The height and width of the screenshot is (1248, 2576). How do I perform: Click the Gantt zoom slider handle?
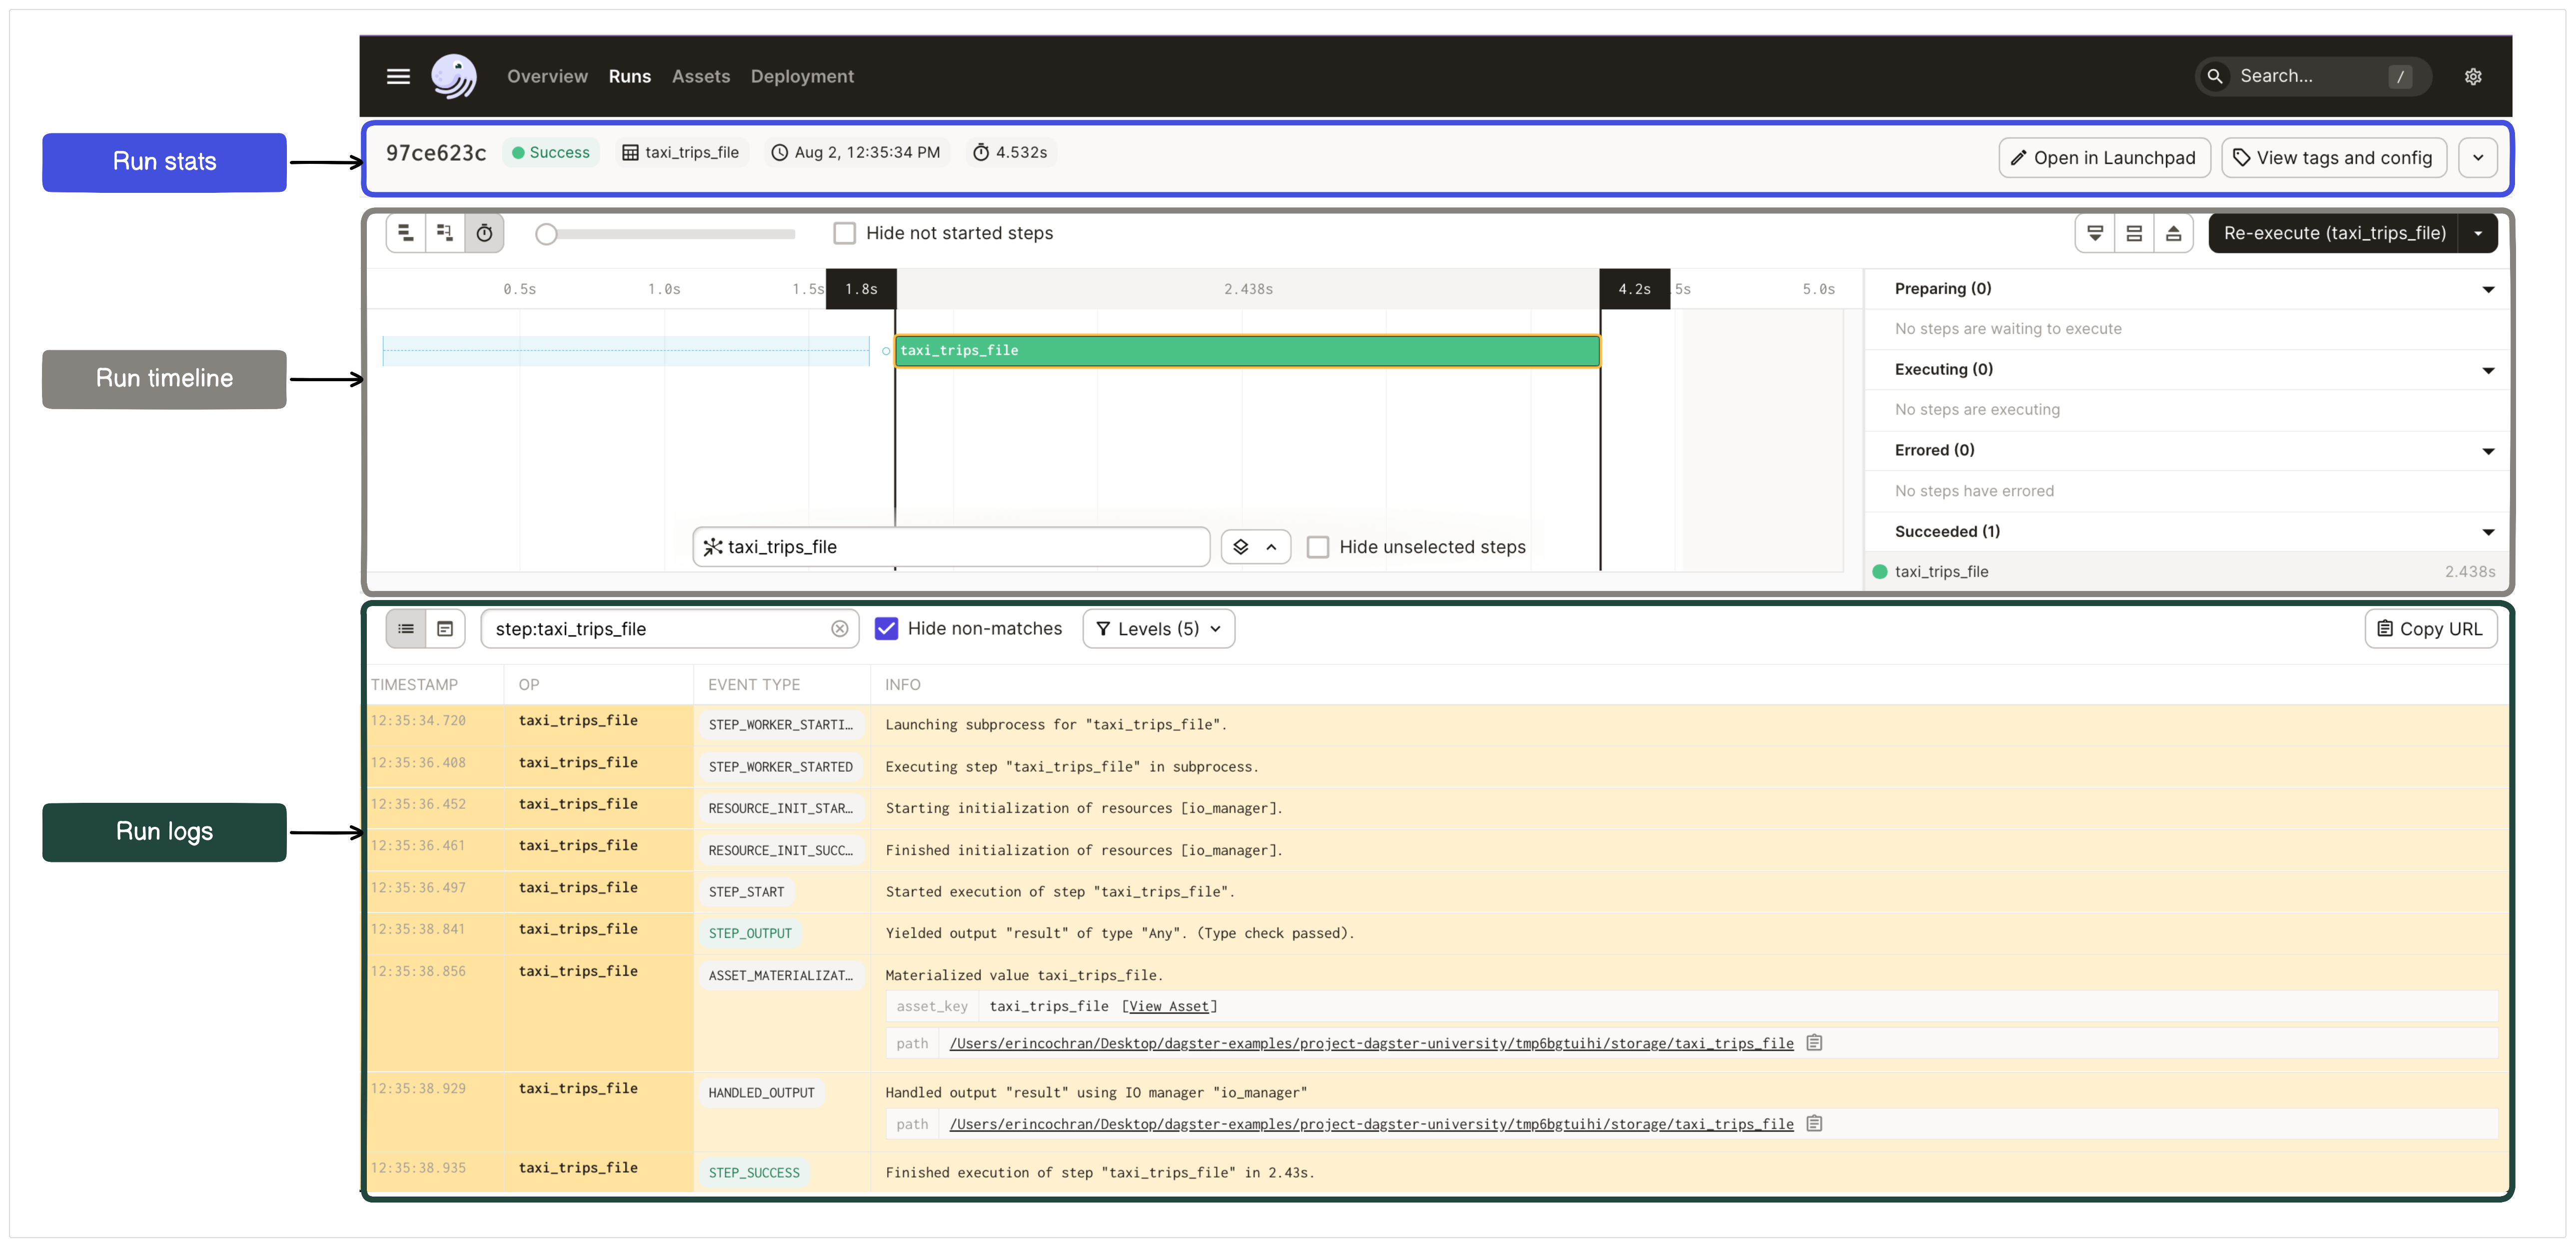(545, 234)
